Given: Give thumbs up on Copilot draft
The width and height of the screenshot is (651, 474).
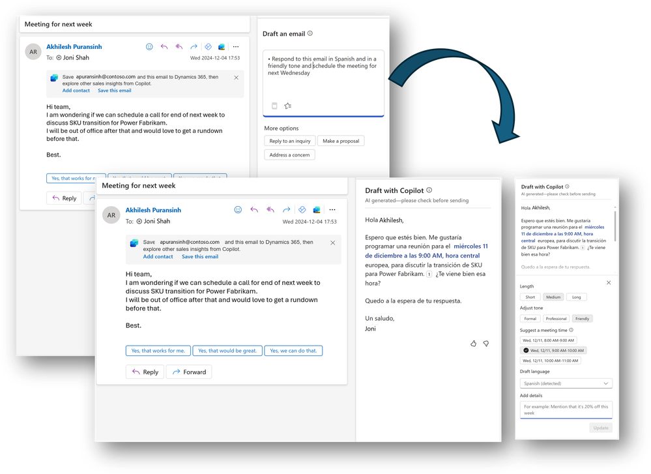Looking at the screenshot, I should (x=473, y=344).
